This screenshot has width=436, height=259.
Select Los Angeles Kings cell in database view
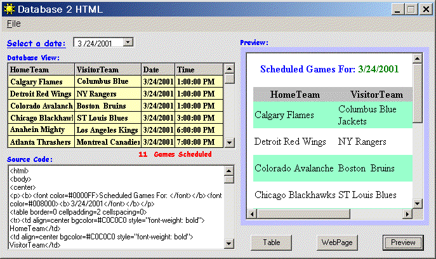click(x=108, y=129)
